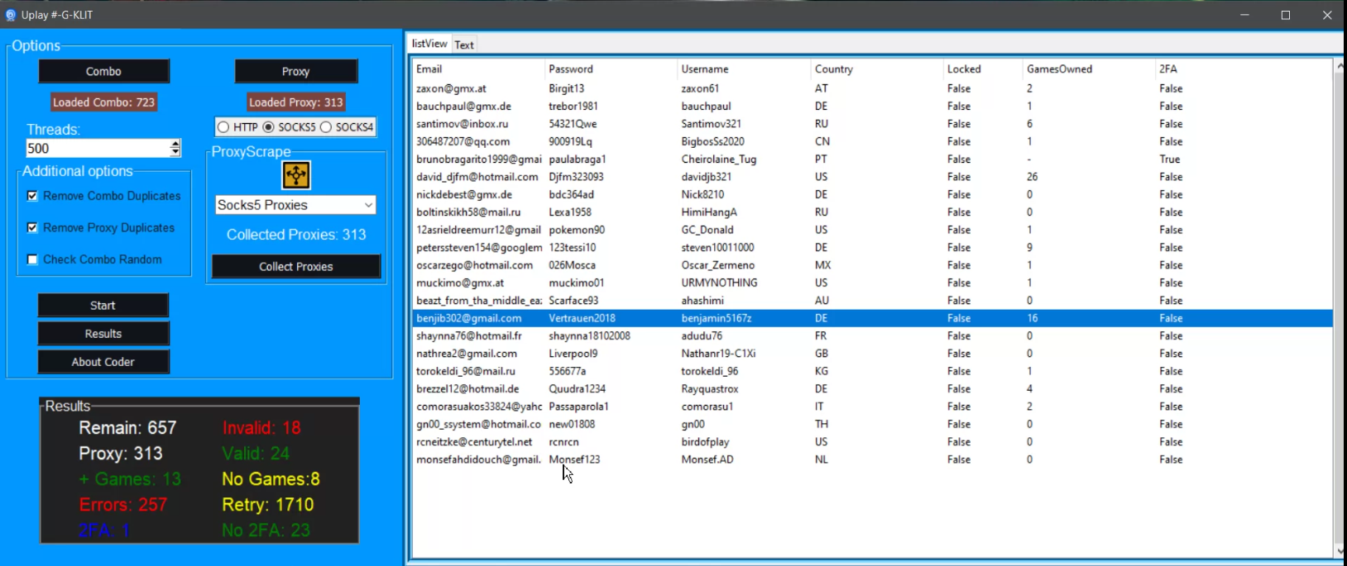Click the Collected Proxies: 313 text
The image size is (1347, 566).
296,235
